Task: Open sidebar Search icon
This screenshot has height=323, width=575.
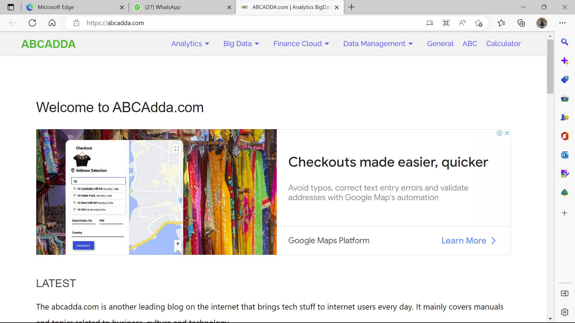Action: click(565, 42)
